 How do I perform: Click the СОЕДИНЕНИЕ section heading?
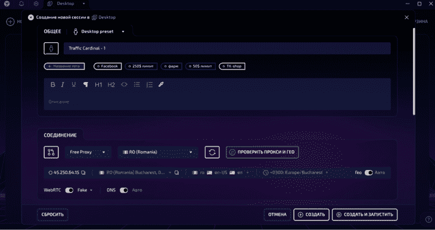pyautogui.click(x=60, y=136)
